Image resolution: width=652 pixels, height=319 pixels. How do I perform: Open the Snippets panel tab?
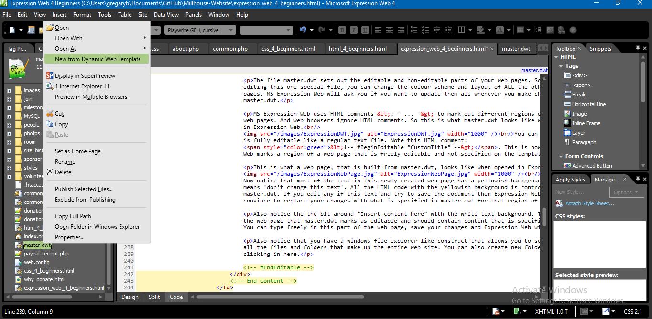tap(600, 49)
